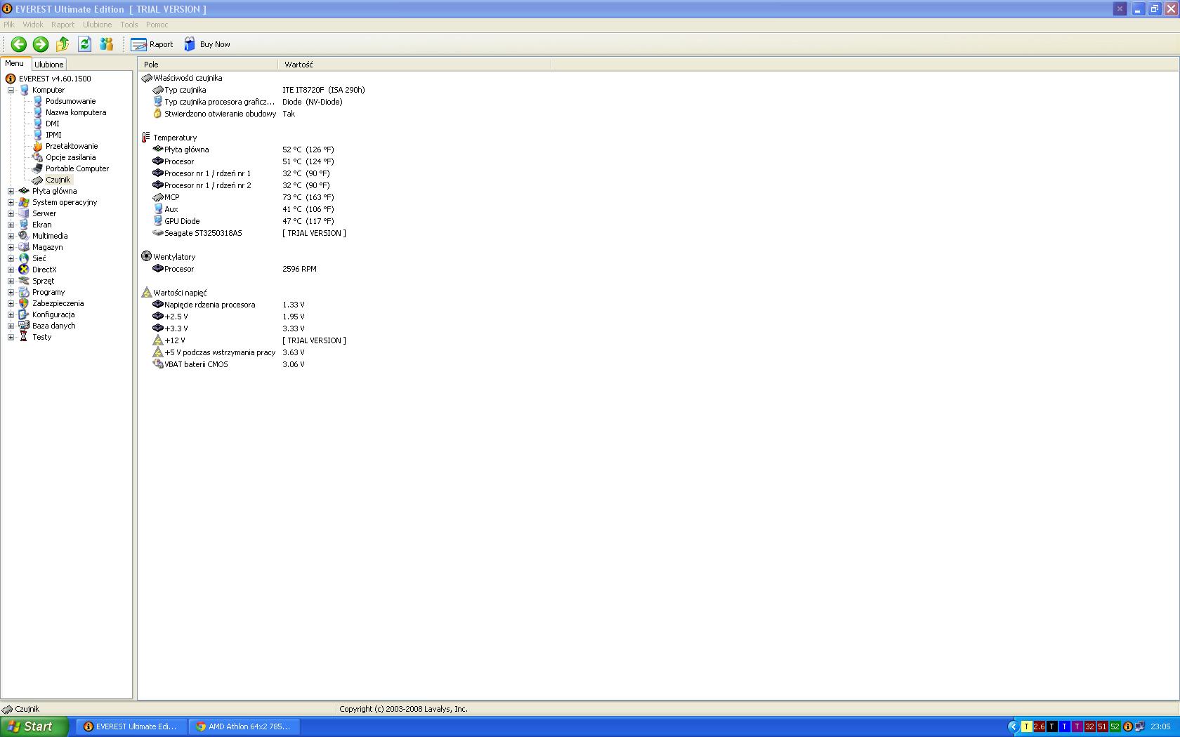The image size is (1180, 737).
Task: Click the Wartość column header
Action: [x=414, y=65]
